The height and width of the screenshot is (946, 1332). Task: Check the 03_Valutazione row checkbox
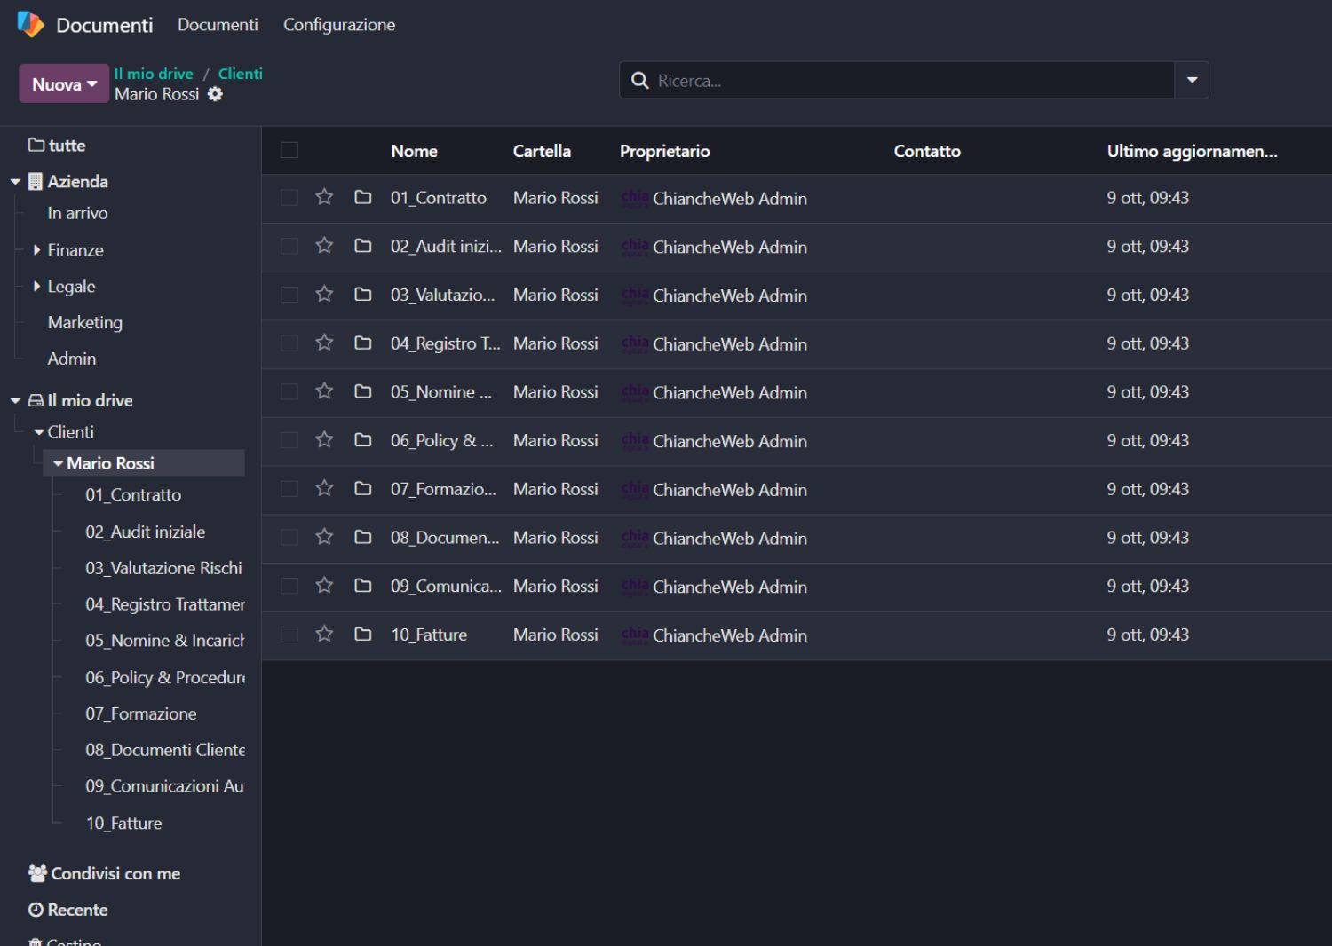tap(289, 295)
